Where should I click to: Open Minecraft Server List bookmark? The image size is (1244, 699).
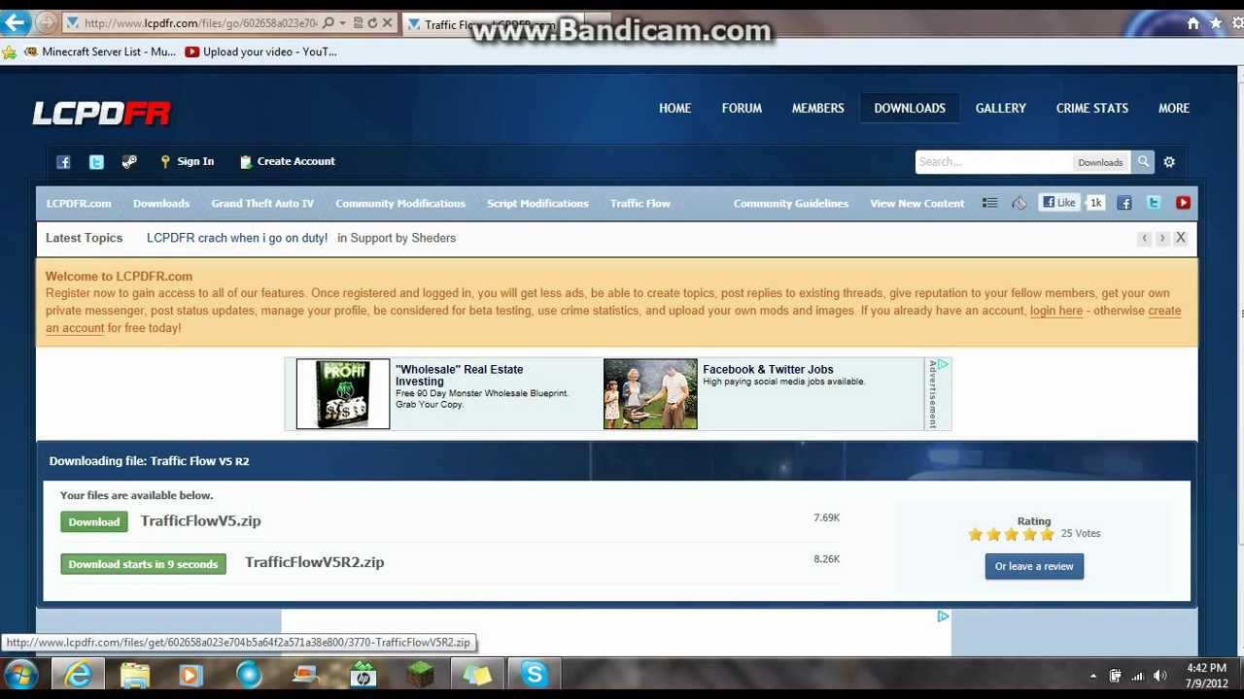(x=100, y=52)
